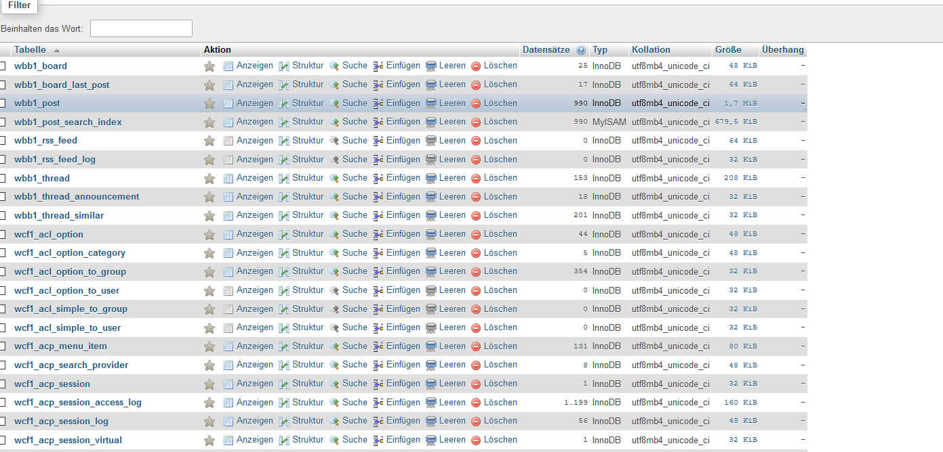The width and height of the screenshot is (943, 452).
Task: Focus the 'Beinhalten das Wort' filter field
Action: (x=141, y=28)
